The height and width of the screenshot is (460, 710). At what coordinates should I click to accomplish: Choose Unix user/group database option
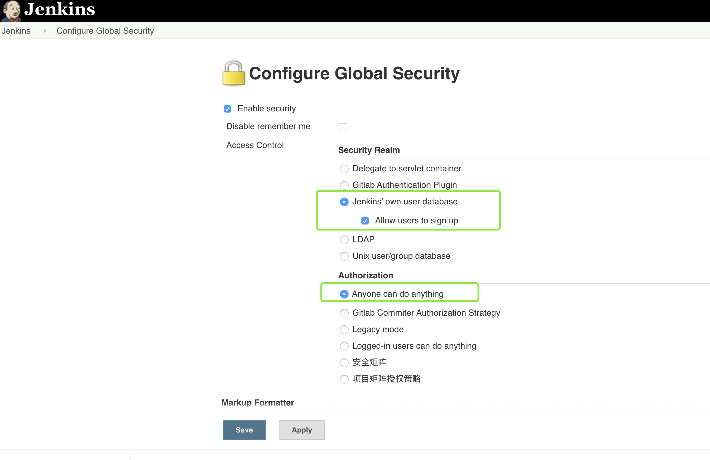pyautogui.click(x=344, y=256)
